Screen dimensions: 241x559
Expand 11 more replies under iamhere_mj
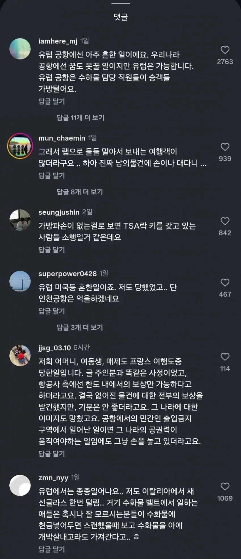(x=81, y=118)
